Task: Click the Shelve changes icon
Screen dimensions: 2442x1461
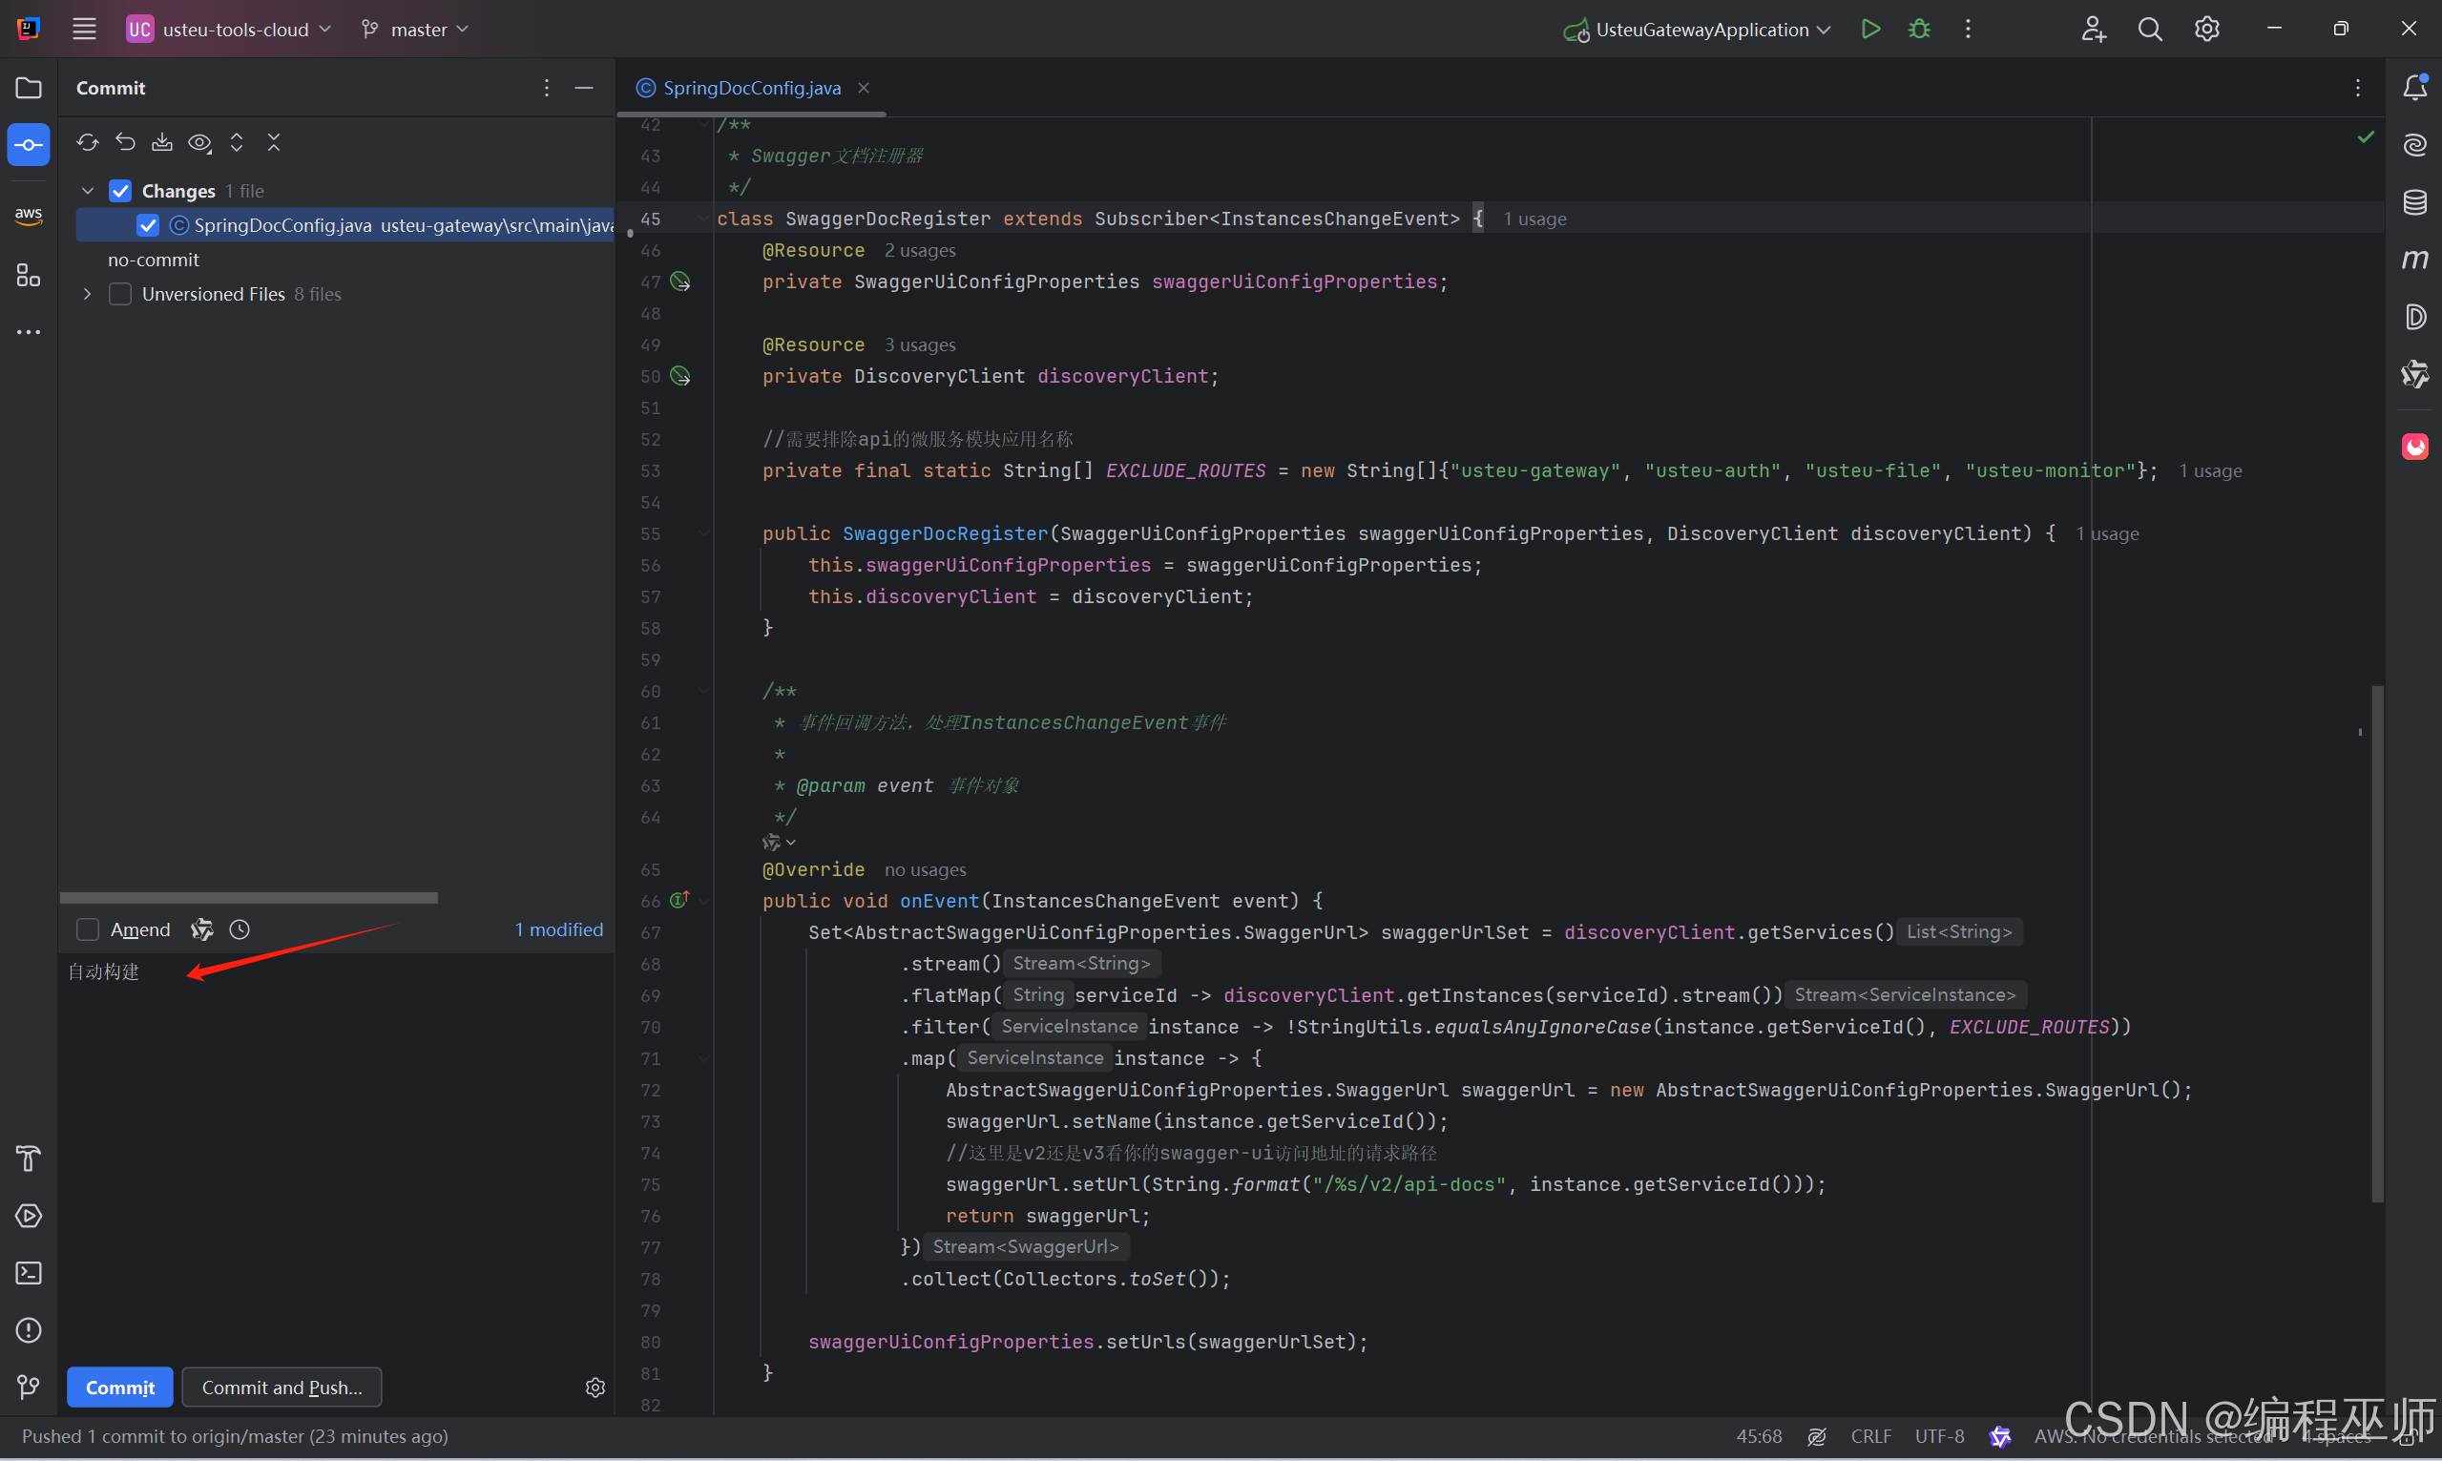Action: (x=162, y=143)
